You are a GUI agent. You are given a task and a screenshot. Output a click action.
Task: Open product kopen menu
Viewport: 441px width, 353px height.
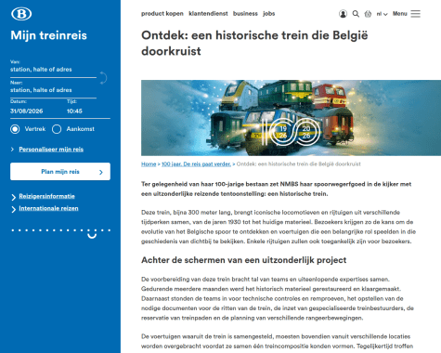coord(162,14)
